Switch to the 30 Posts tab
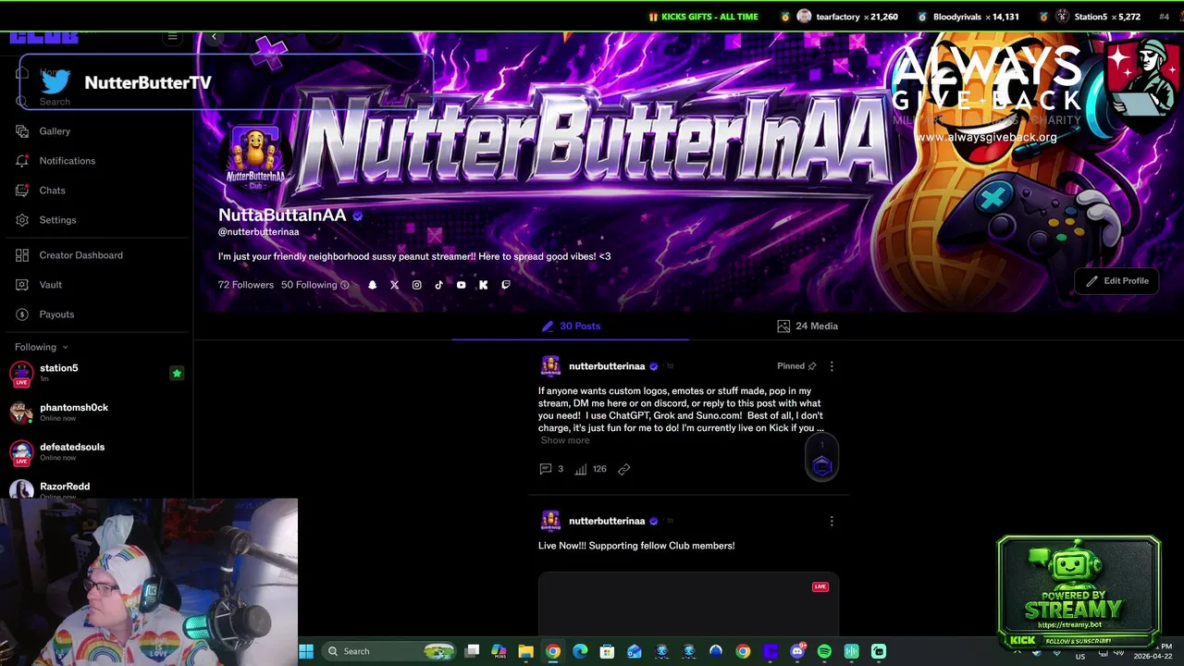 pos(571,326)
